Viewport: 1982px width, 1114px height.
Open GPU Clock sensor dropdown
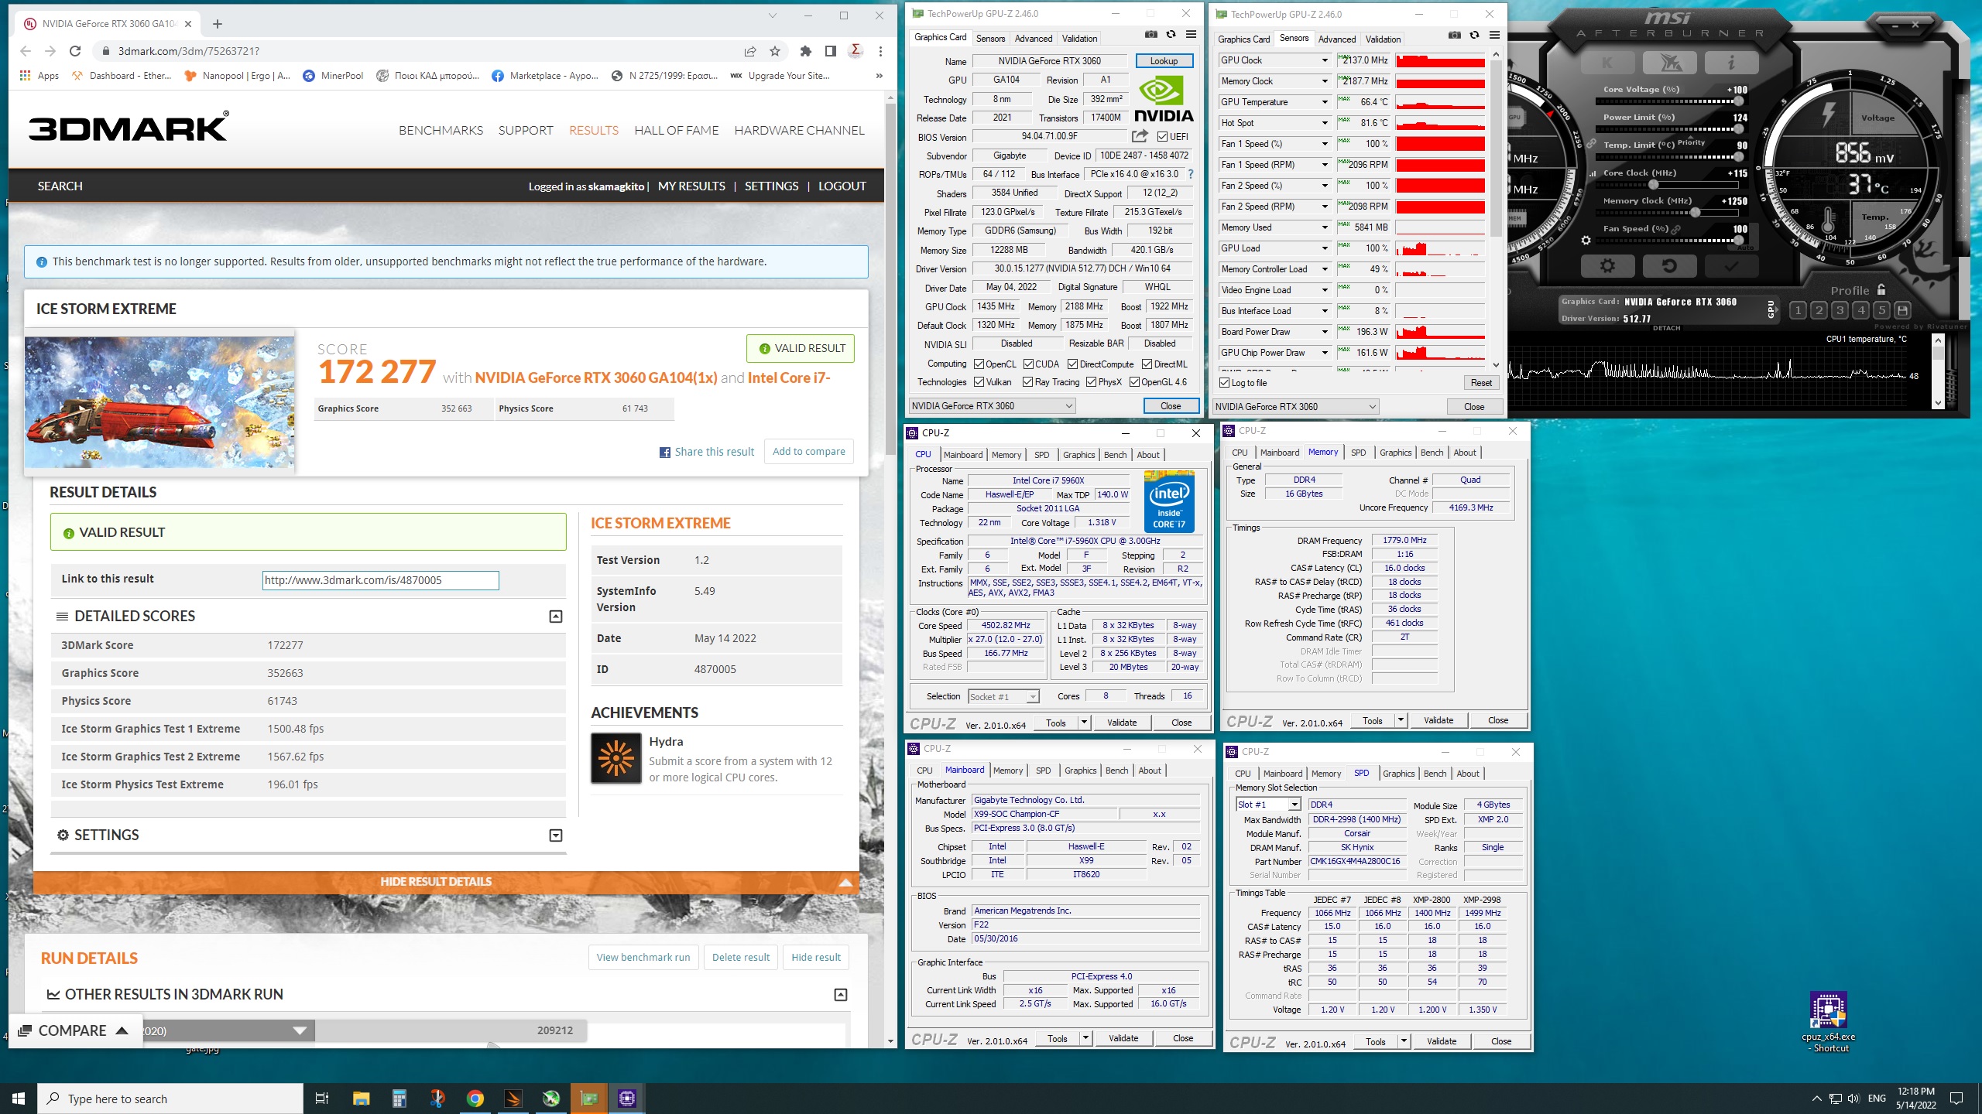pos(1325,60)
